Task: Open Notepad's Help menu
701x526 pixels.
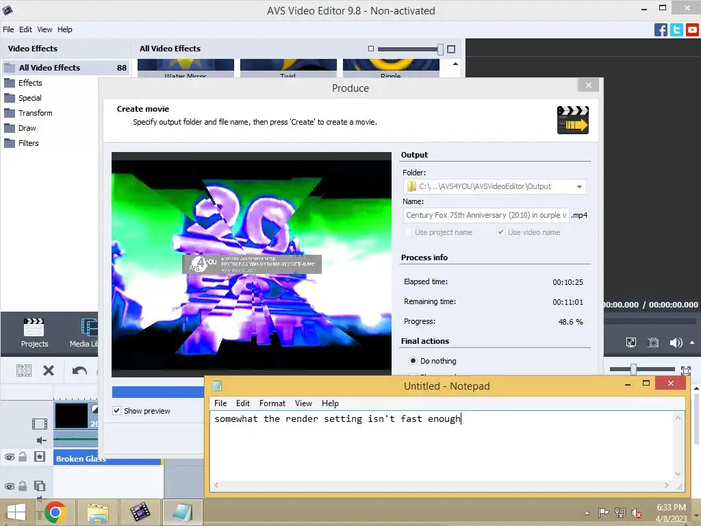Action: [x=331, y=403]
